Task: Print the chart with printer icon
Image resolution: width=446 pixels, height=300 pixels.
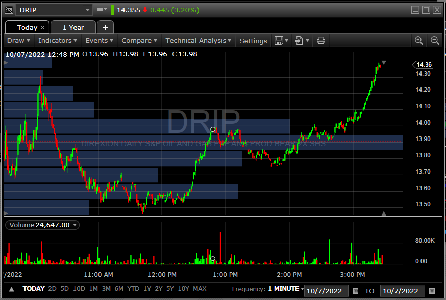Action: (321, 41)
